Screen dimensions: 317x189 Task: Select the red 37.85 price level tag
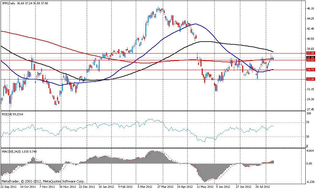coord(311,53)
